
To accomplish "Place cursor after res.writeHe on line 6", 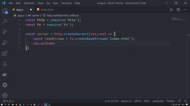I will pyautogui.click(x=54, y=43).
